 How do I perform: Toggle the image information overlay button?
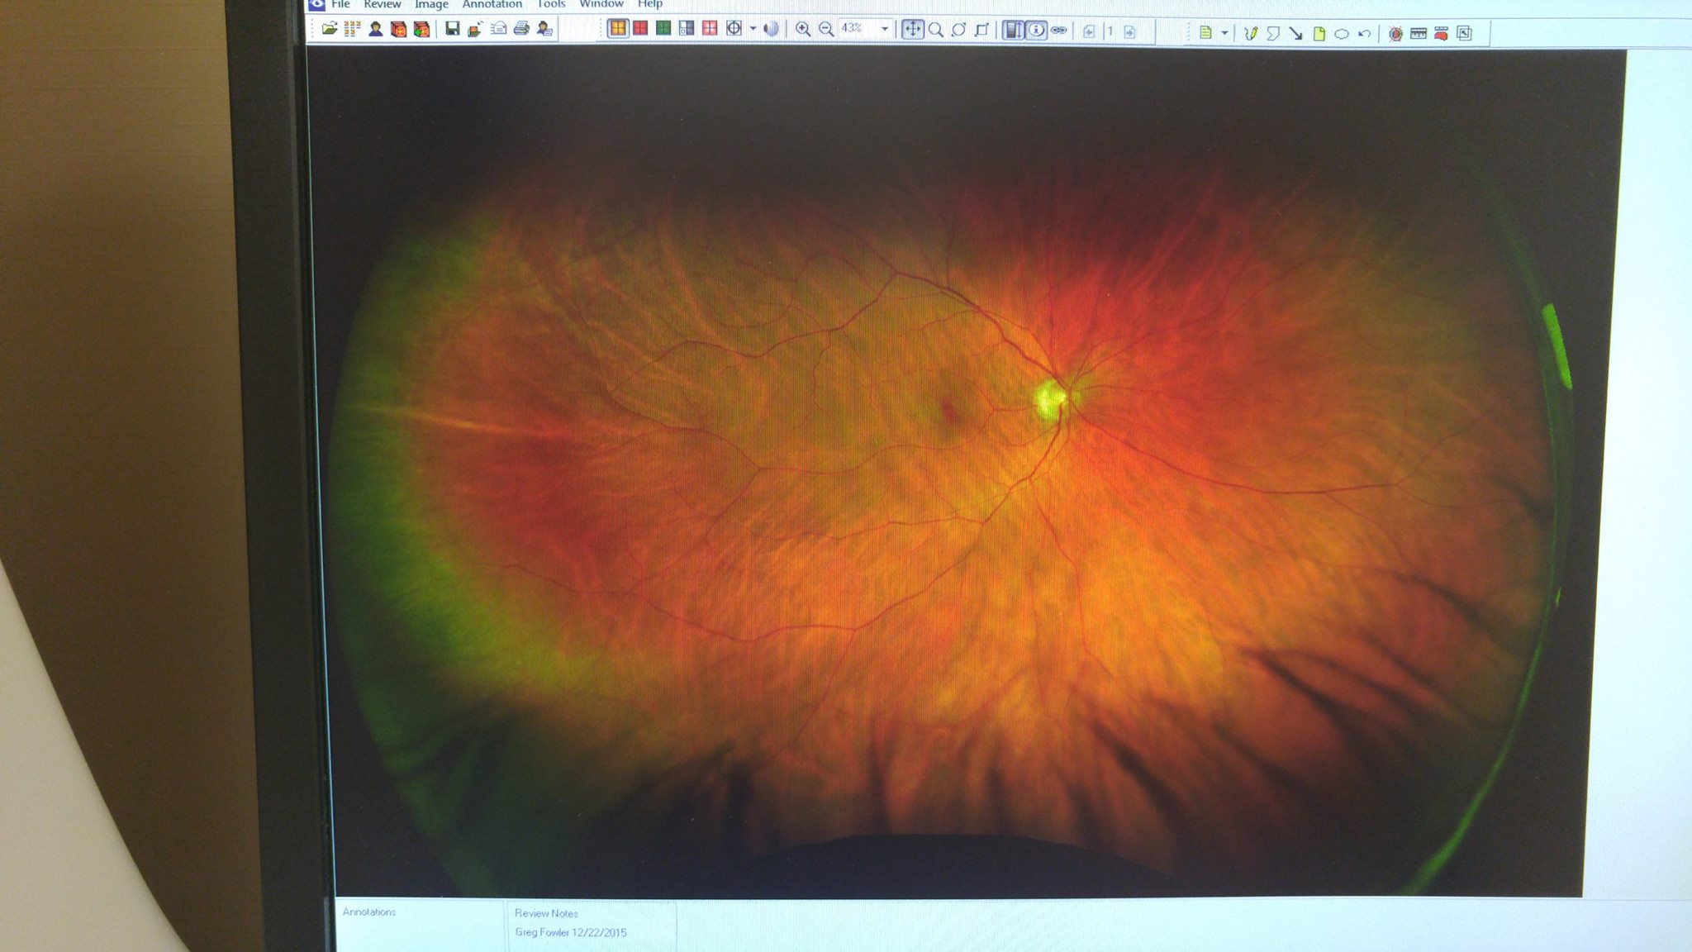click(x=1036, y=31)
